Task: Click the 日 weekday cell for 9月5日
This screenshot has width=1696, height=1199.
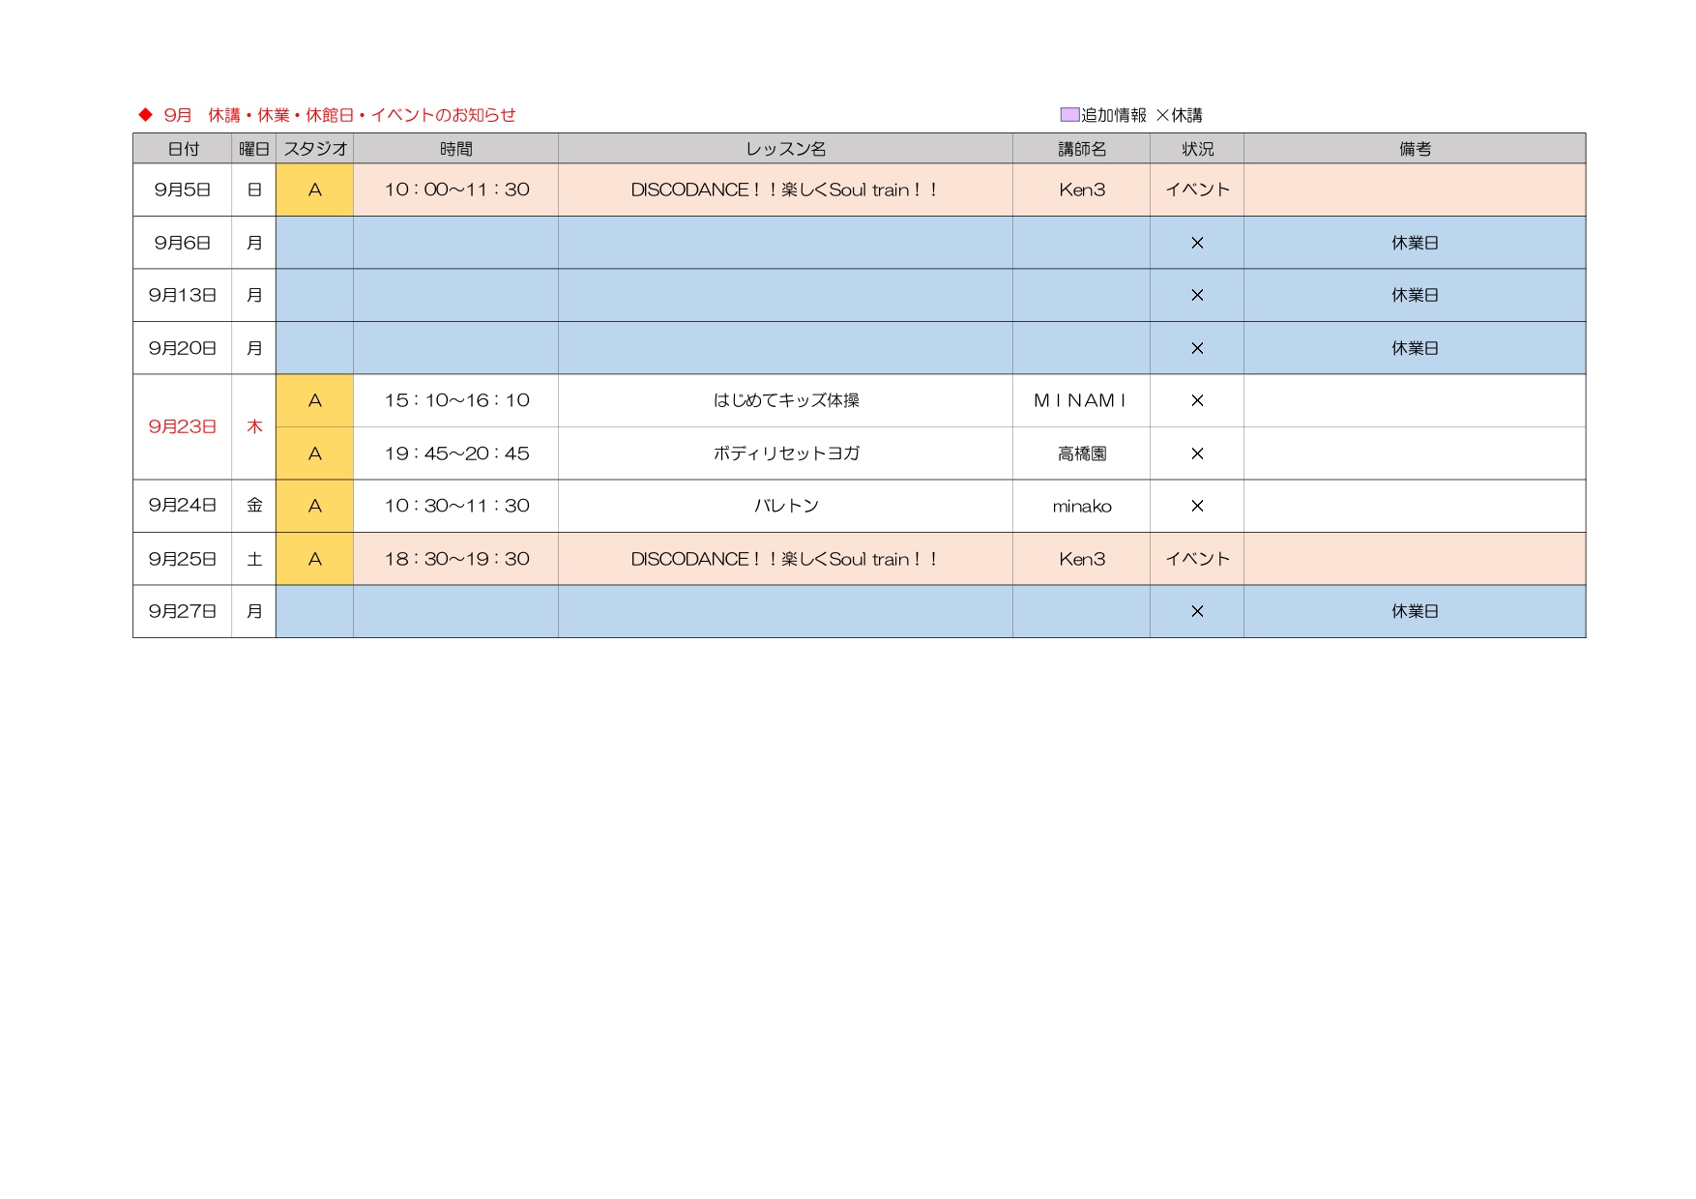Action: pos(254,190)
